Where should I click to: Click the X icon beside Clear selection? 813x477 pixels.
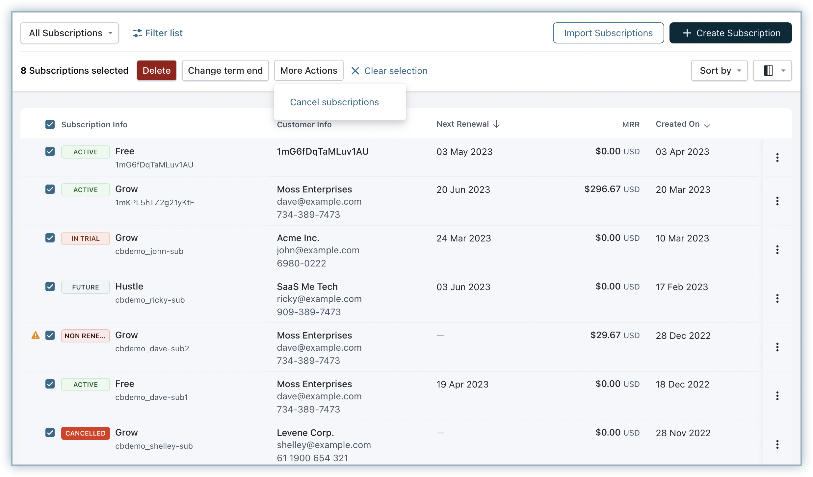[x=355, y=71]
